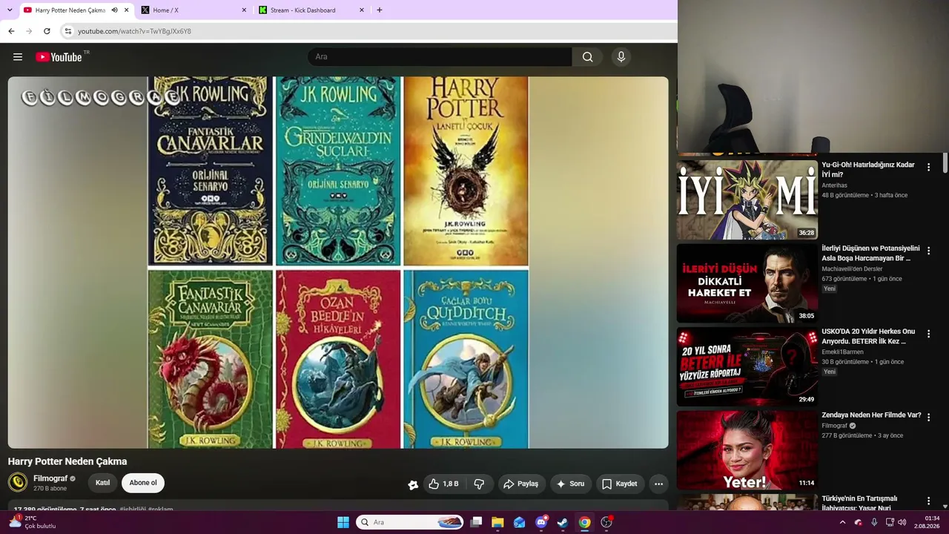
Task: Reload the current page
Action: (x=47, y=31)
